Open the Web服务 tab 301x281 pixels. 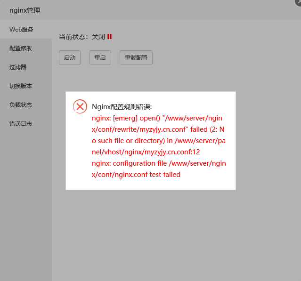26,29
